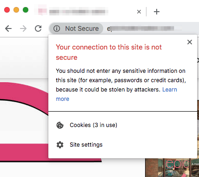This screenshot has height=177, width=199.
Task: Reload the page with refresh icon
Action: coord(38,28)
